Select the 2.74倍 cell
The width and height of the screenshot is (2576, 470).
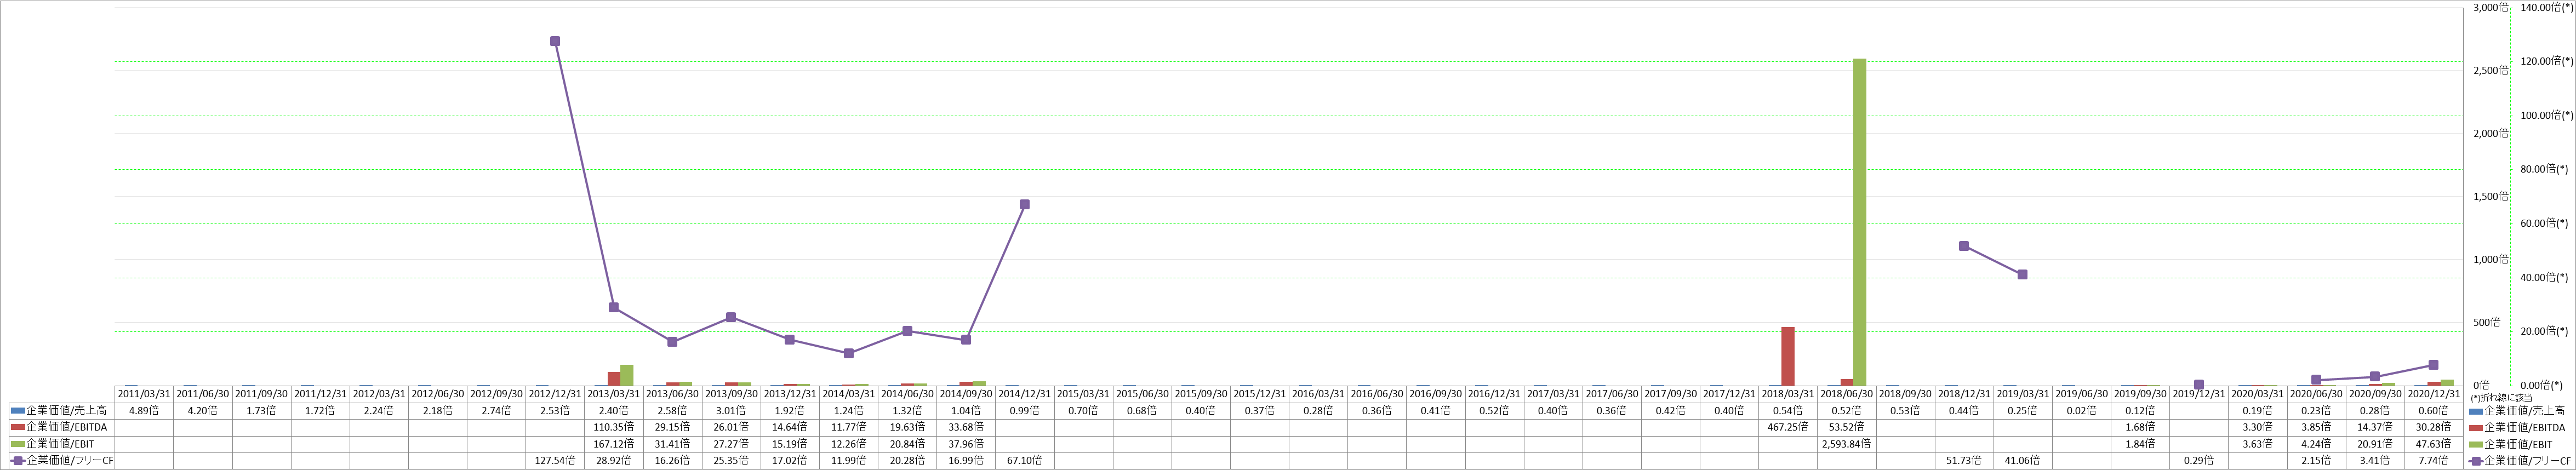pos(496,410)
